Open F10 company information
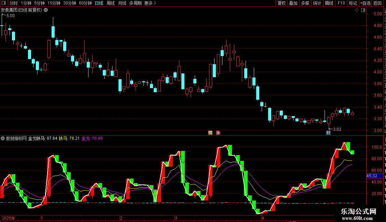Screen dimensions: 386x222 tap(341, 3)
